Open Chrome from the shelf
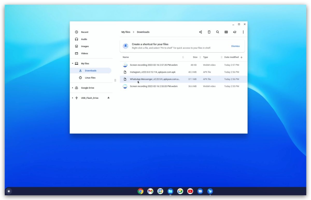 tap(140, 191)
